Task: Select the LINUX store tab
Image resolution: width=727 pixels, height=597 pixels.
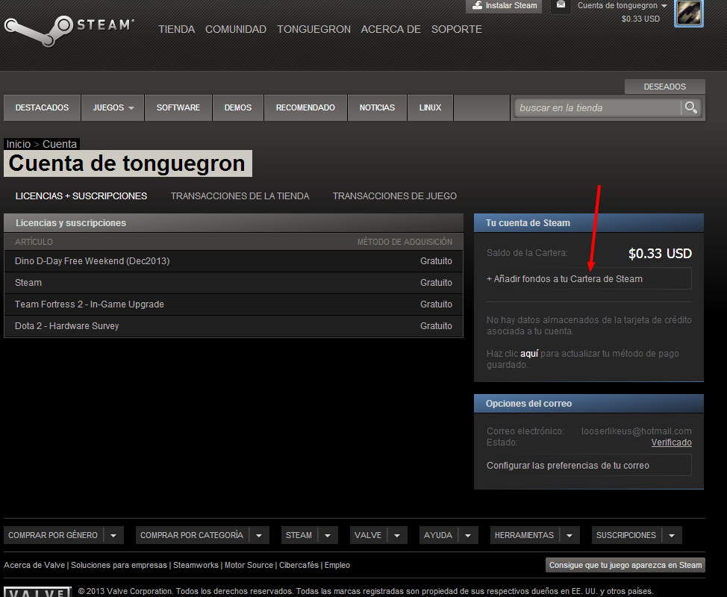Action: pos(430,107)
